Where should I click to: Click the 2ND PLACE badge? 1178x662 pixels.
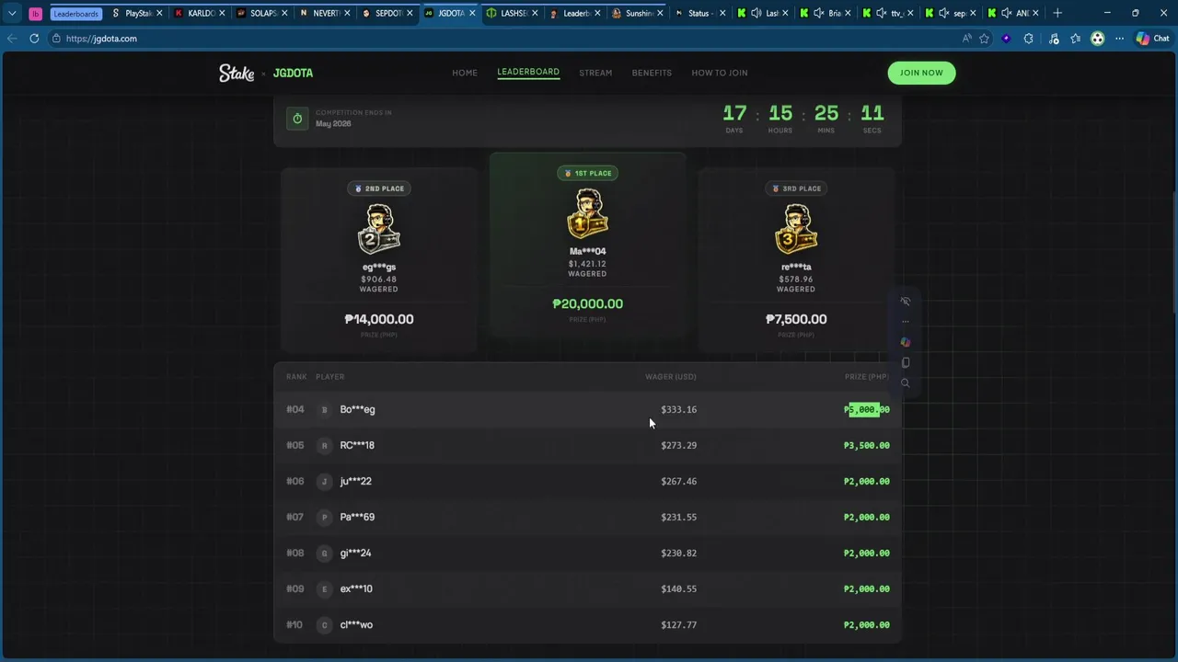(378, 188)
